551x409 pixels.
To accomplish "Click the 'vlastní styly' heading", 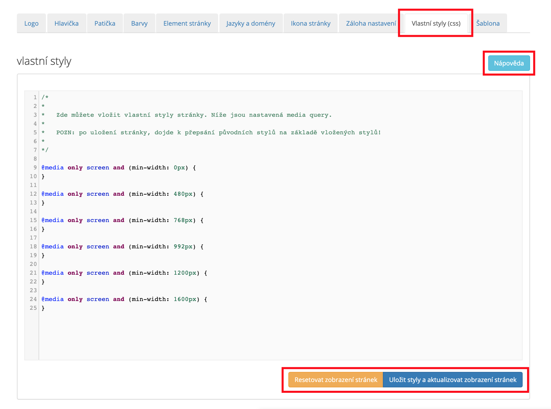I will pyautogui.click(x=44, y=61).
